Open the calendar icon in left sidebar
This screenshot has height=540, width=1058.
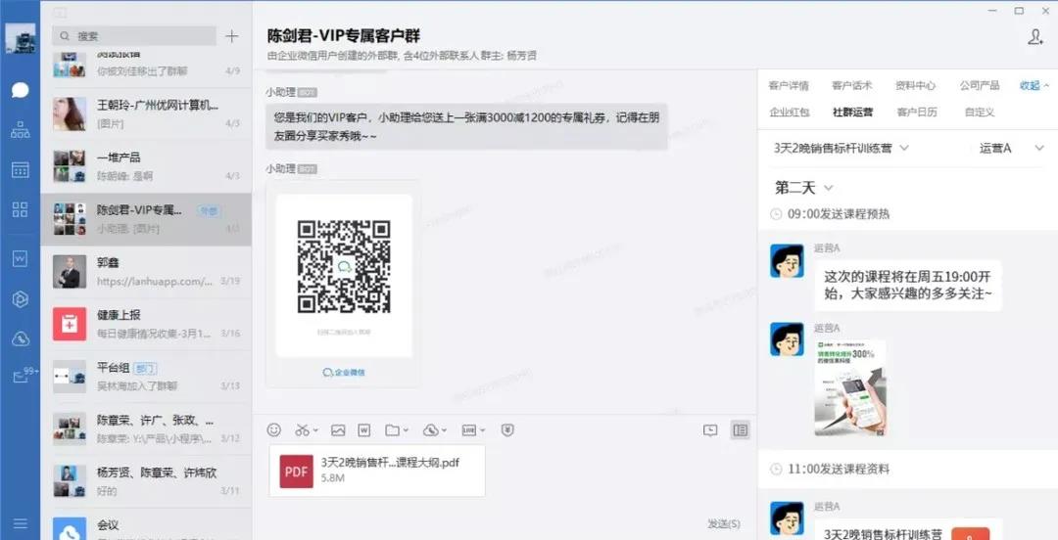coord(20,169)
